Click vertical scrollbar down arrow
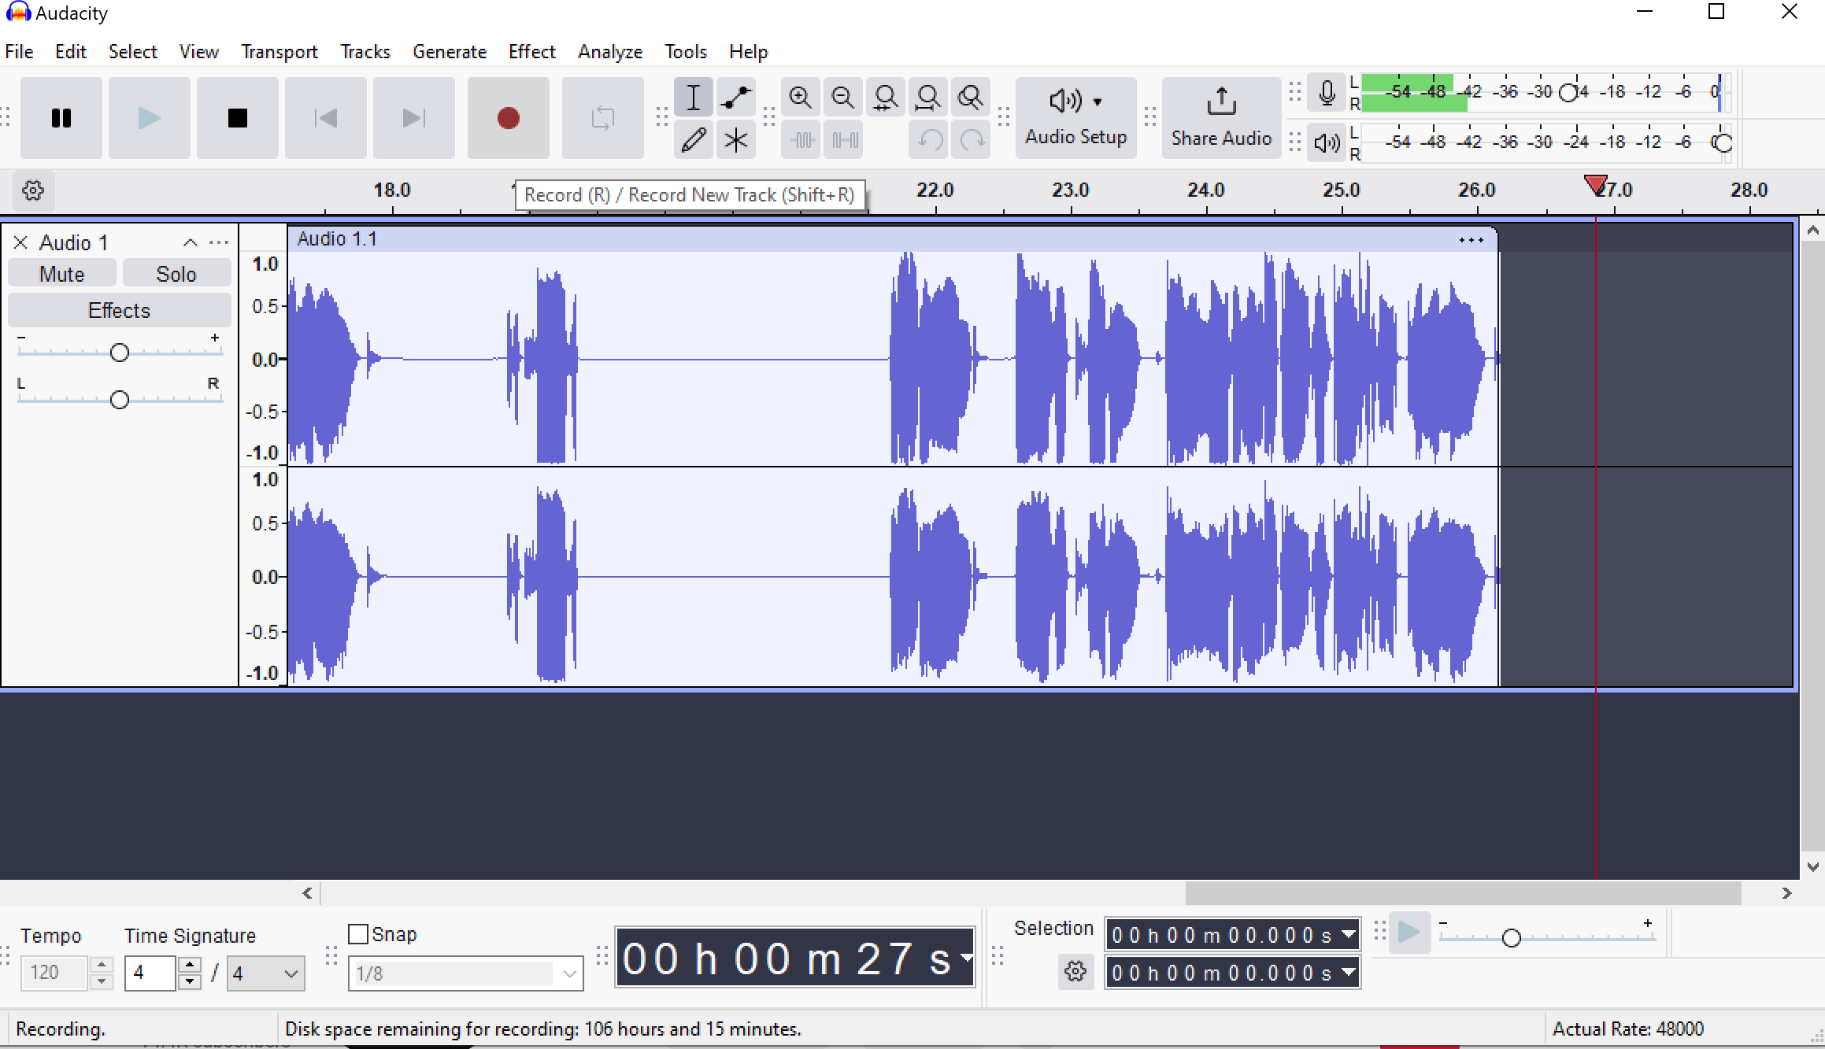1825x1049 pixels. [x=1813, y=866]
